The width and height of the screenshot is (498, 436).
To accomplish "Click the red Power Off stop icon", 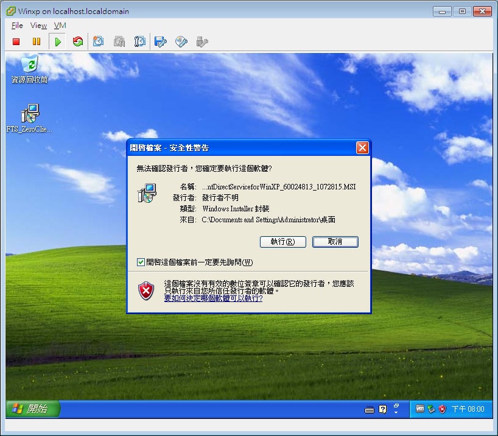I will pyautogui.click(x=16, y=41).
